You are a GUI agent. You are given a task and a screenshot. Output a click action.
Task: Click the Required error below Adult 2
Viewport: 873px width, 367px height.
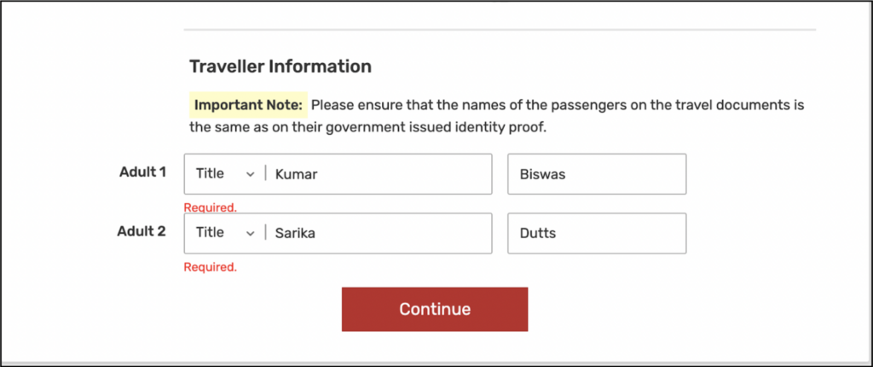(x=210, y=266)
